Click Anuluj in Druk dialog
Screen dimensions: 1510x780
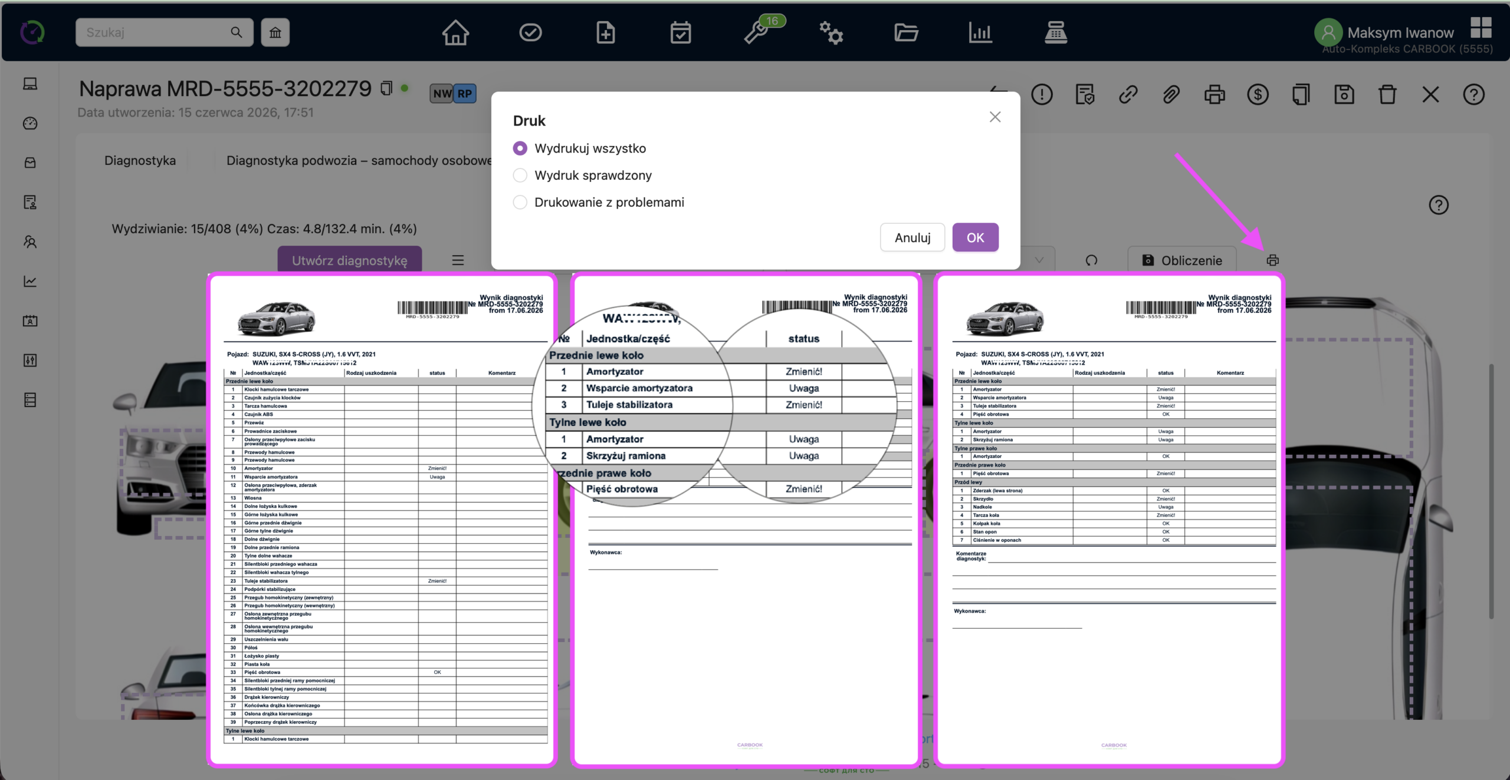tap(912, 237)
